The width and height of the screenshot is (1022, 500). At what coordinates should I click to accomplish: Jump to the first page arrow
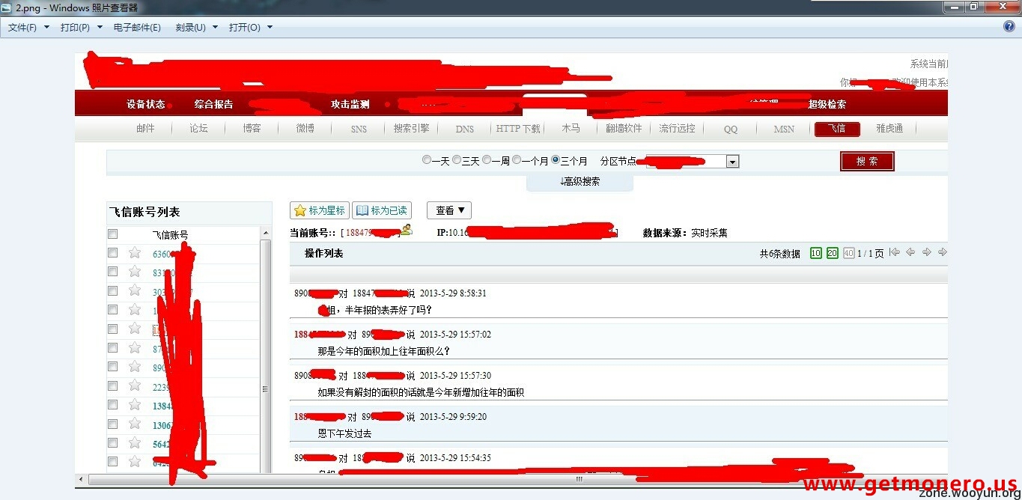[894, 253]
